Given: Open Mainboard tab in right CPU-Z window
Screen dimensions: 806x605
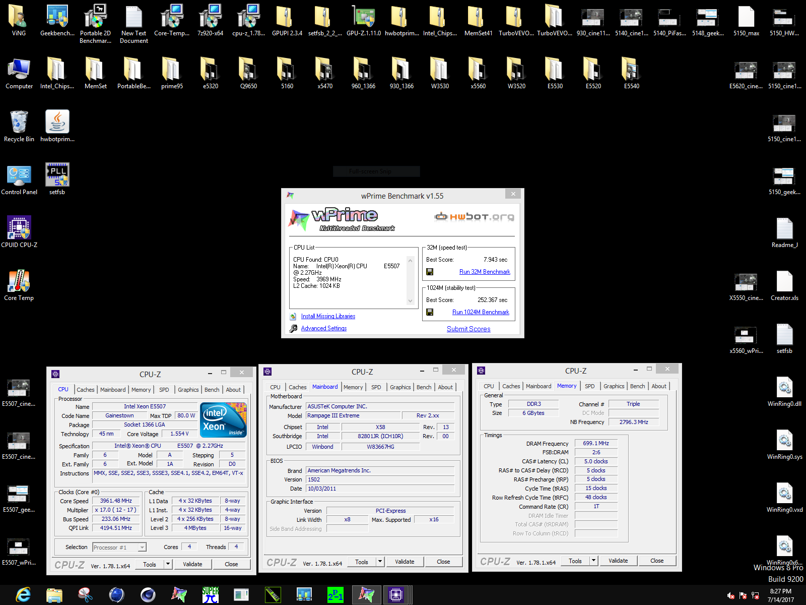Looking at the screenshot, I should tap(539, 386).
